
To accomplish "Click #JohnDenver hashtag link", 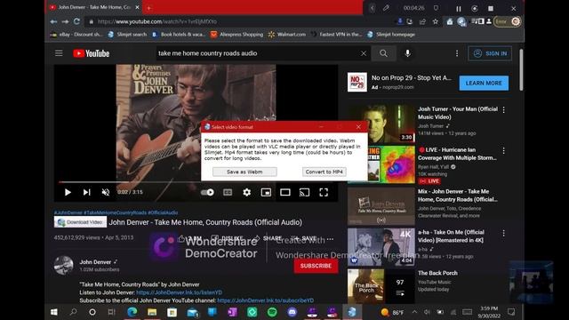I will click(68, 212).
